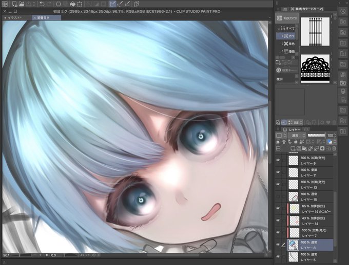Toggle Clip to Layer Below icon
Screen dimensions: 349x265
coord(278,142)
